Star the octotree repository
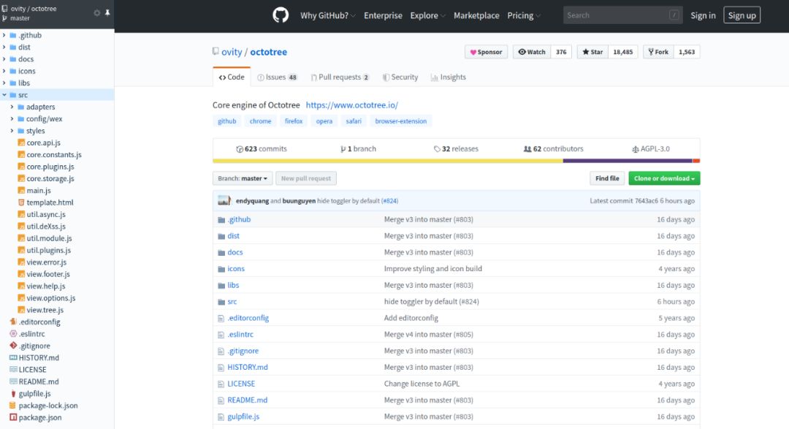This screenshot has height=429, width=789. 592,52
